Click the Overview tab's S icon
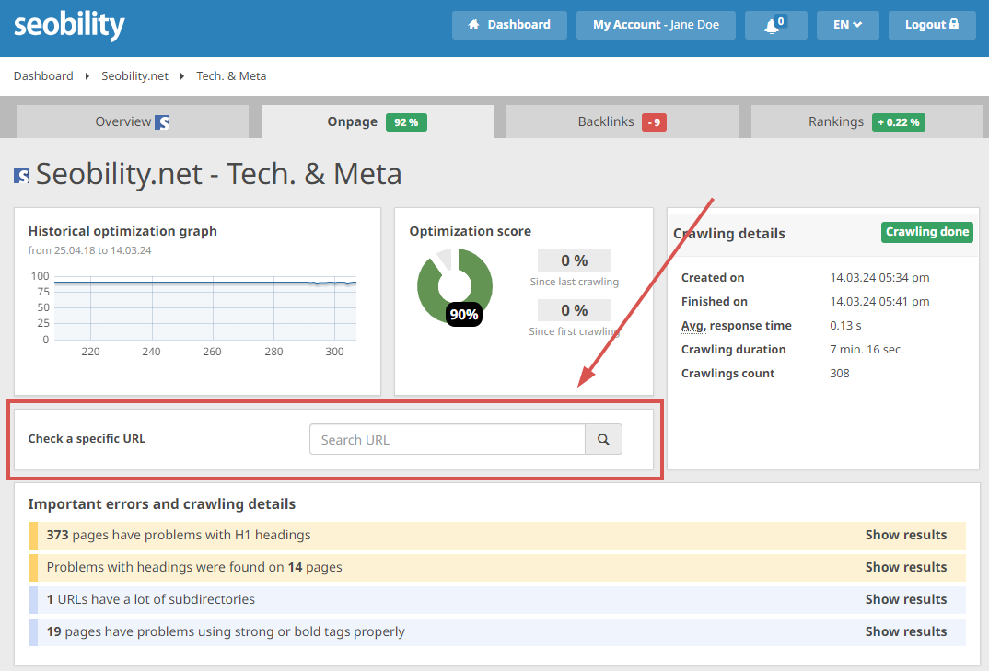The height and width of the screenshot is (671, 989). [x=162, y=122]
